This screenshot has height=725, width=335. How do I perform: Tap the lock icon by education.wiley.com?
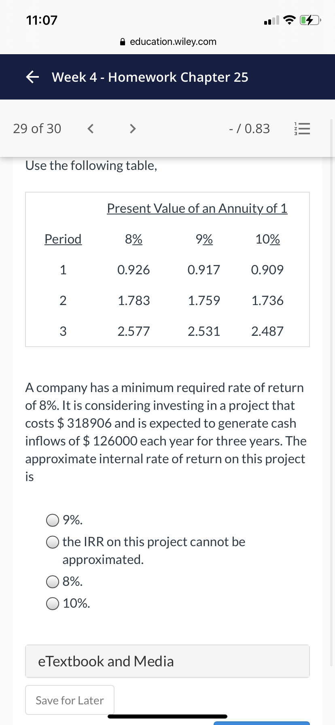pos(123,42)
